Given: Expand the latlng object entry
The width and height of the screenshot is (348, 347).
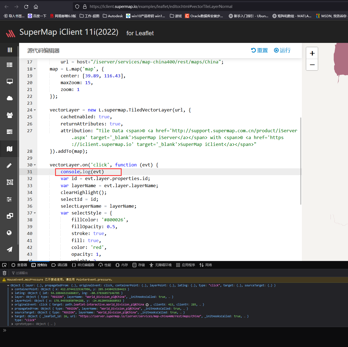Looking at the screenshot, I should (12, 293).
